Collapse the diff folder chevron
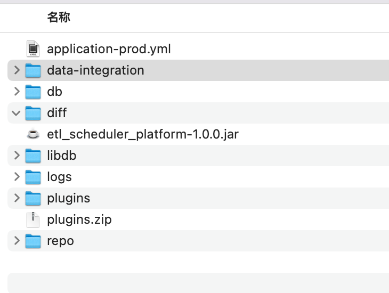The height and width of the screenshot is (293, 389). (x=17, y=113)
